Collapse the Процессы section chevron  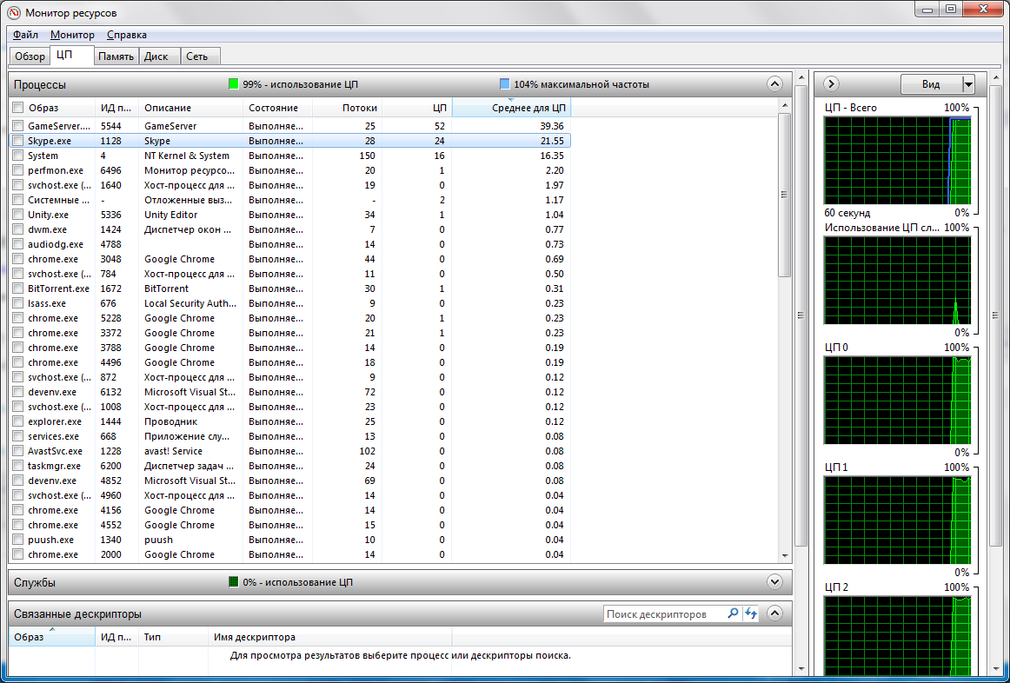(775, 84)
